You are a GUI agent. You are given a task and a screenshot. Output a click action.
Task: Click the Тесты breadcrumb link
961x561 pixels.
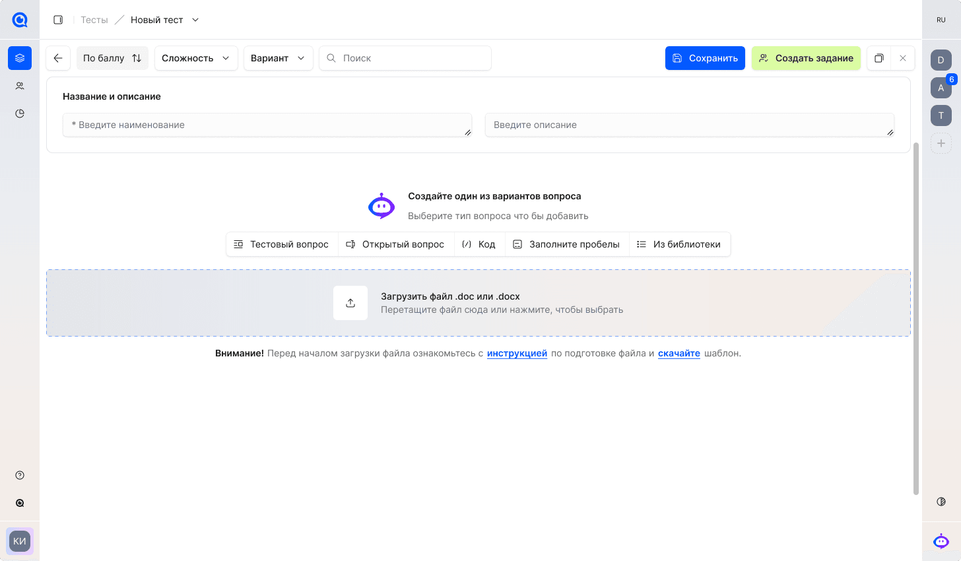point(94,20)
